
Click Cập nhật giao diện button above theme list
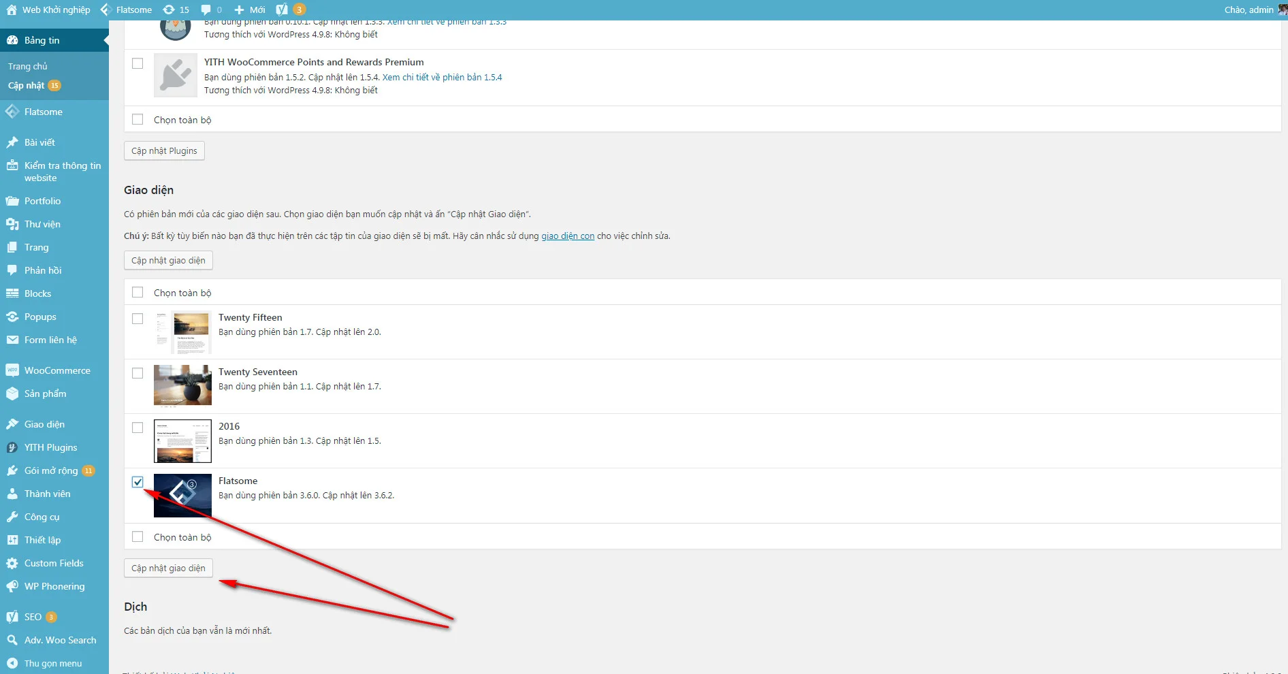[x=168, y=260]
